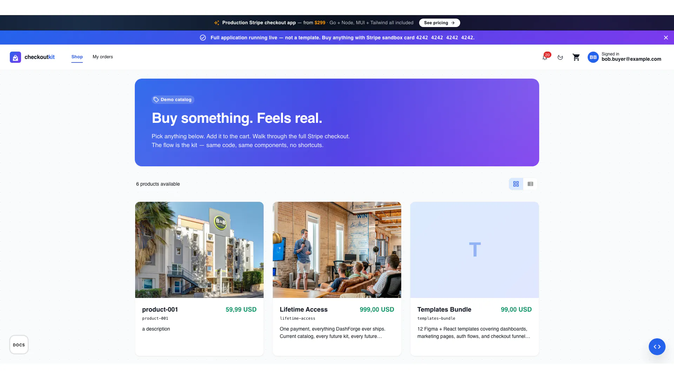Open the product-001 hotel image
Image resolution: width=674 pixels, height=379 pixels.
click(199, 250)
